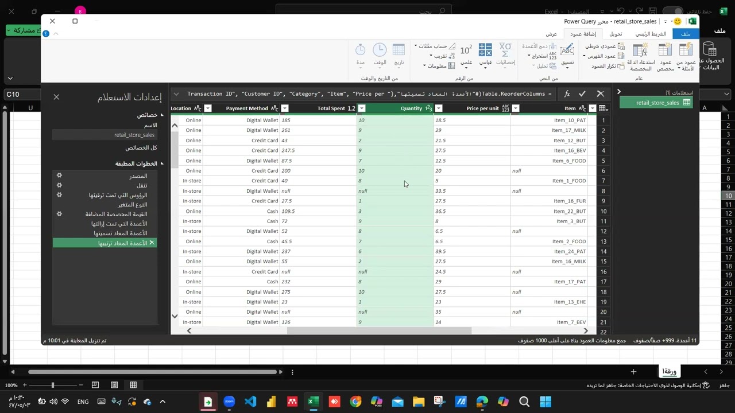
Task: Delete the الأعمدة المعاد ترتيبها step
Action: coord(152,243)
